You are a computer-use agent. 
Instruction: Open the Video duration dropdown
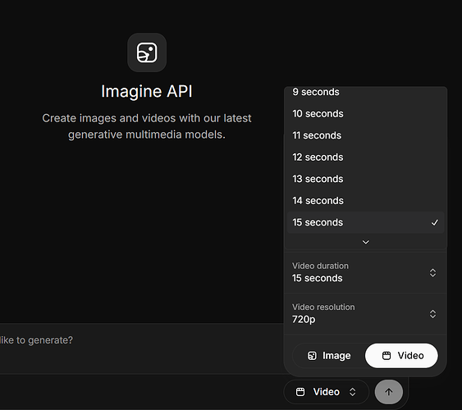coord(365,272)
